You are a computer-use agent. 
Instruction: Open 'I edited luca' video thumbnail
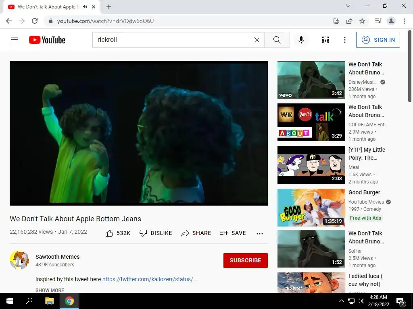pos(311,282)
